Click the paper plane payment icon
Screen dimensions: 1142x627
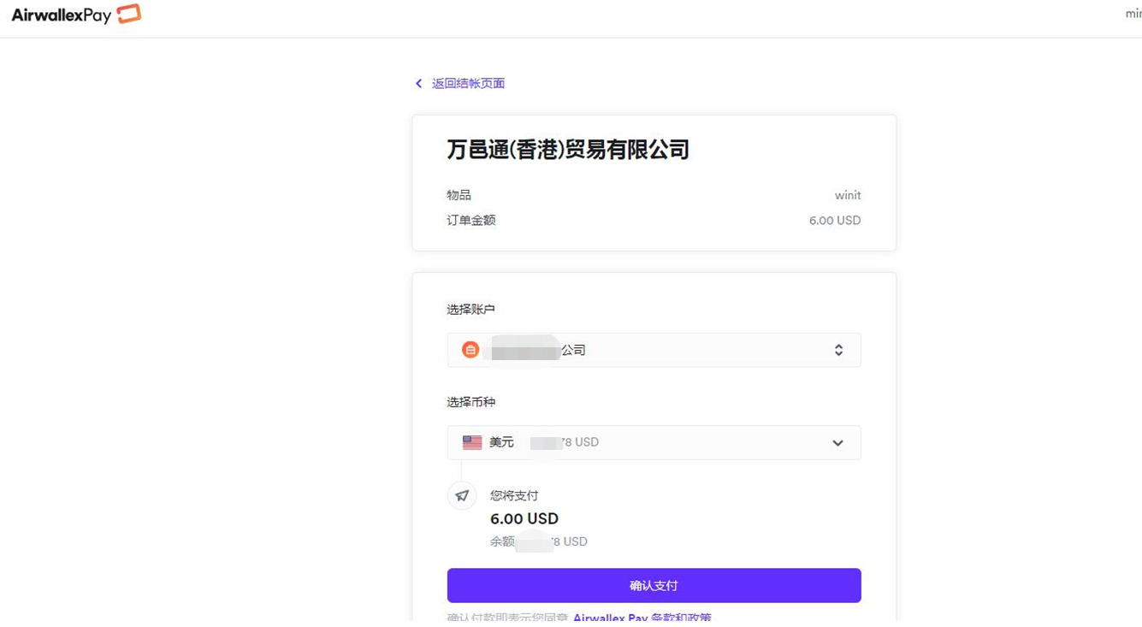462,495
